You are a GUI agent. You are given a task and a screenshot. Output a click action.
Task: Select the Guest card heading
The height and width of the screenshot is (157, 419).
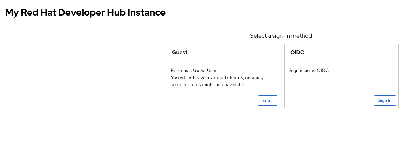click(180, 53)
